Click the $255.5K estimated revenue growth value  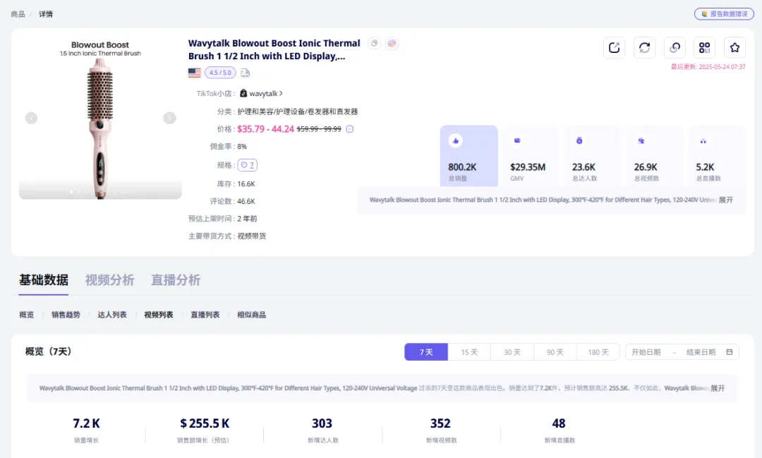click(x=205, y=423)
